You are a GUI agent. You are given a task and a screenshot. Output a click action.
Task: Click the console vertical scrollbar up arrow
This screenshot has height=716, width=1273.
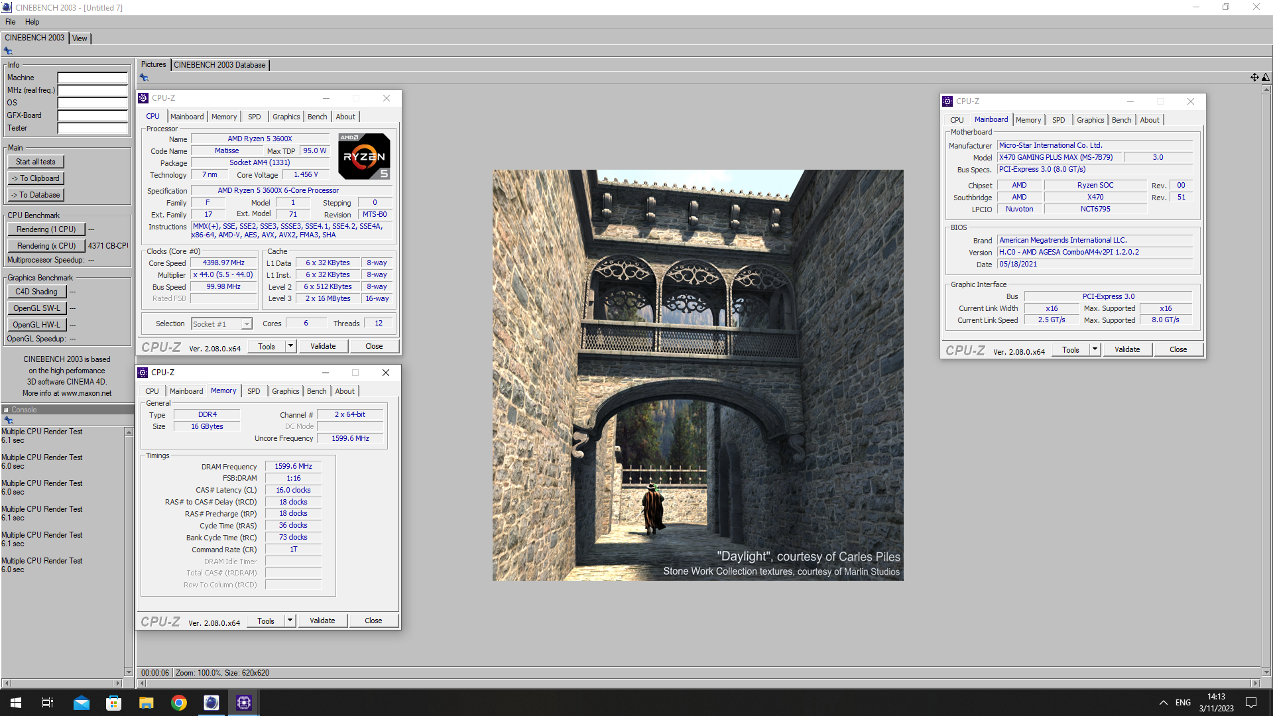(x=129, y=432)
